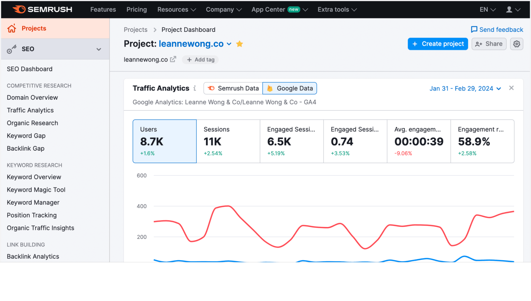Open Backlink Gap
Screen dimensions: 531x301
(26, 149)
